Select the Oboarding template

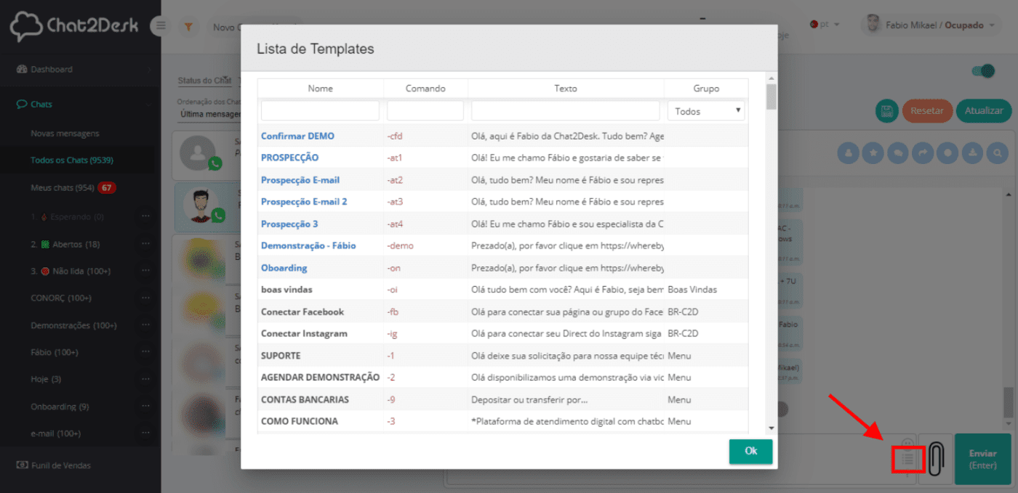[284, 268]
